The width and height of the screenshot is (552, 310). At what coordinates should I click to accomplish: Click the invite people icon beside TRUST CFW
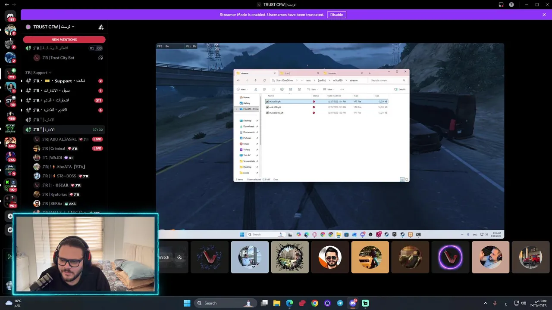click(101, 27)
